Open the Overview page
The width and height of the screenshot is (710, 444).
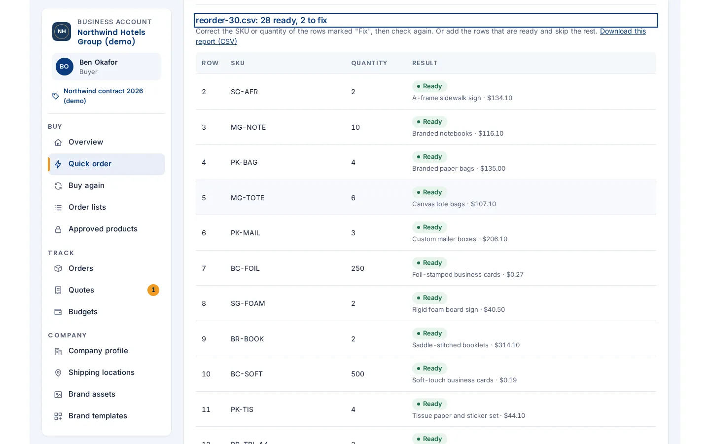click(x=106, y=143)
